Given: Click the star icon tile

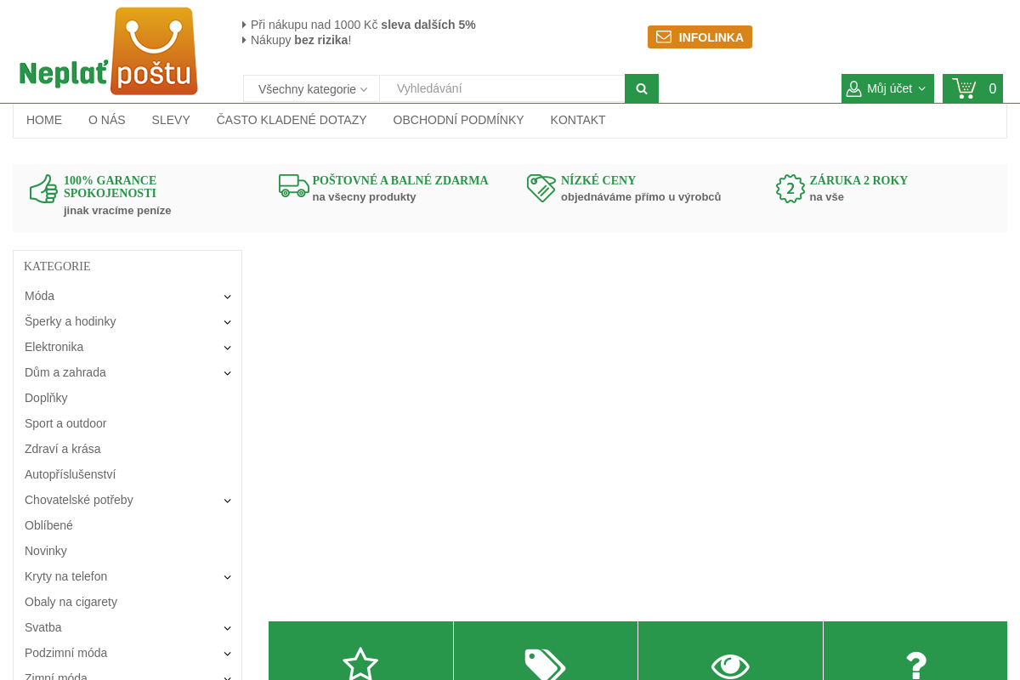Looking at the screenshot, I should pos(360,662).
